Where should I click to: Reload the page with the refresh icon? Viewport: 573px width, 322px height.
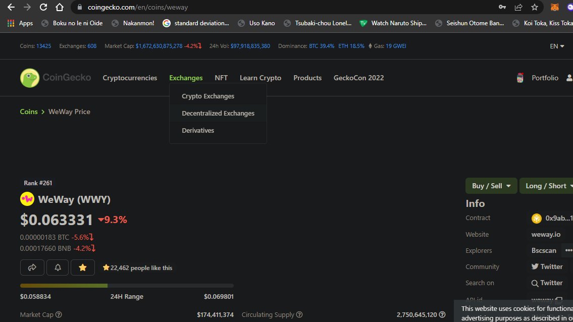43,7
